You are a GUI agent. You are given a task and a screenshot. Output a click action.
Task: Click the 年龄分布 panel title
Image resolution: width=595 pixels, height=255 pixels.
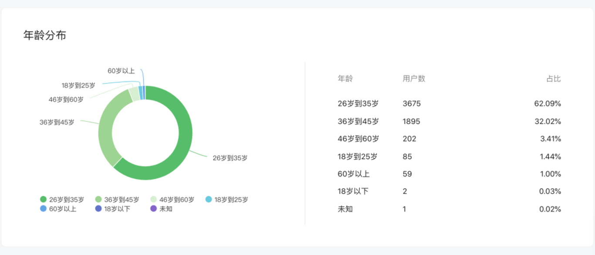[x=44, y=35]
